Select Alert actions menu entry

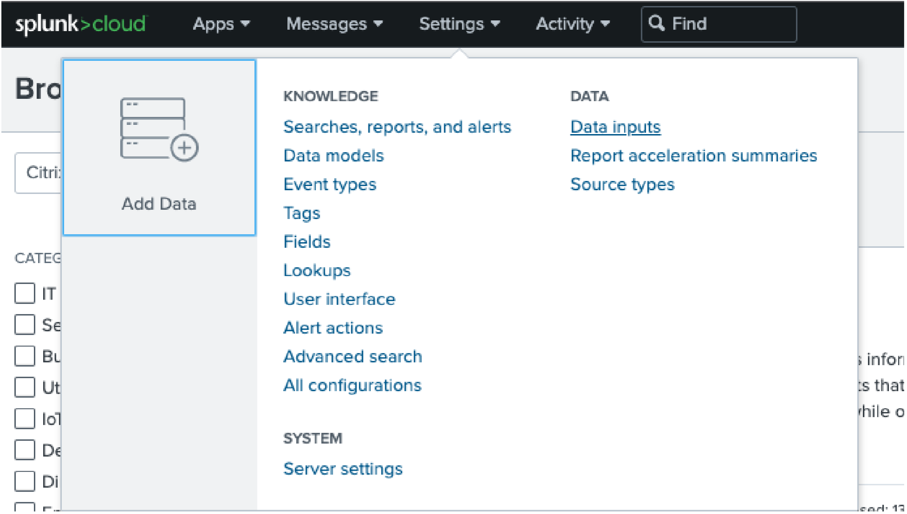click(333, 328)
